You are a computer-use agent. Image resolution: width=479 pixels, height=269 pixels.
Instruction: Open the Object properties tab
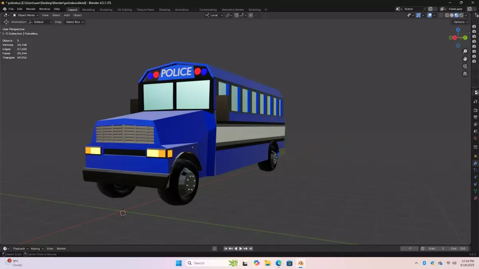[475, 156]
